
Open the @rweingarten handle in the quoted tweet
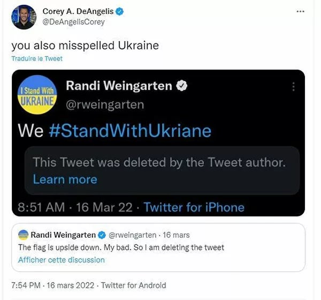(x=132, y=235)
